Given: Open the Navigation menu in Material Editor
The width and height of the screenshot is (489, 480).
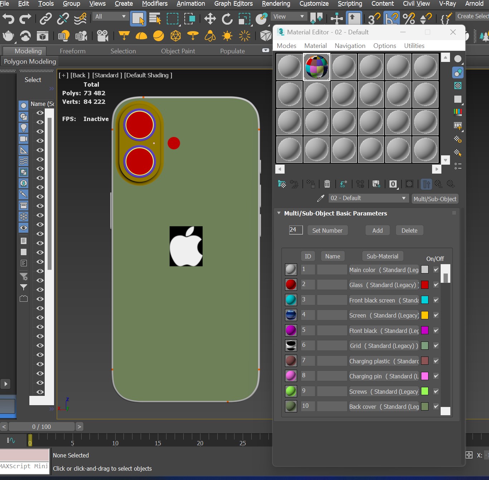Looking at the screenshot, I should 350,46.
